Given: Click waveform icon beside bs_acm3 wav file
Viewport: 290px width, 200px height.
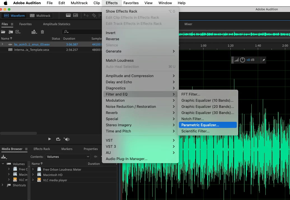Looking at the screenshot, I should point(10,44).
